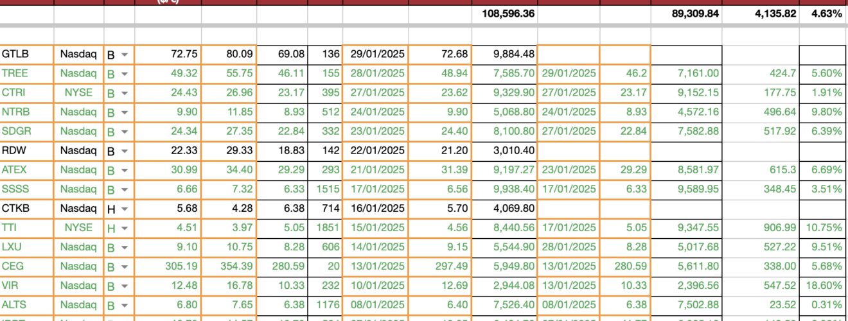The height and width of the screenshot is (321, 848).
Task: Click the 9.80% return cell for NTRB
Action: coord(822,112)
